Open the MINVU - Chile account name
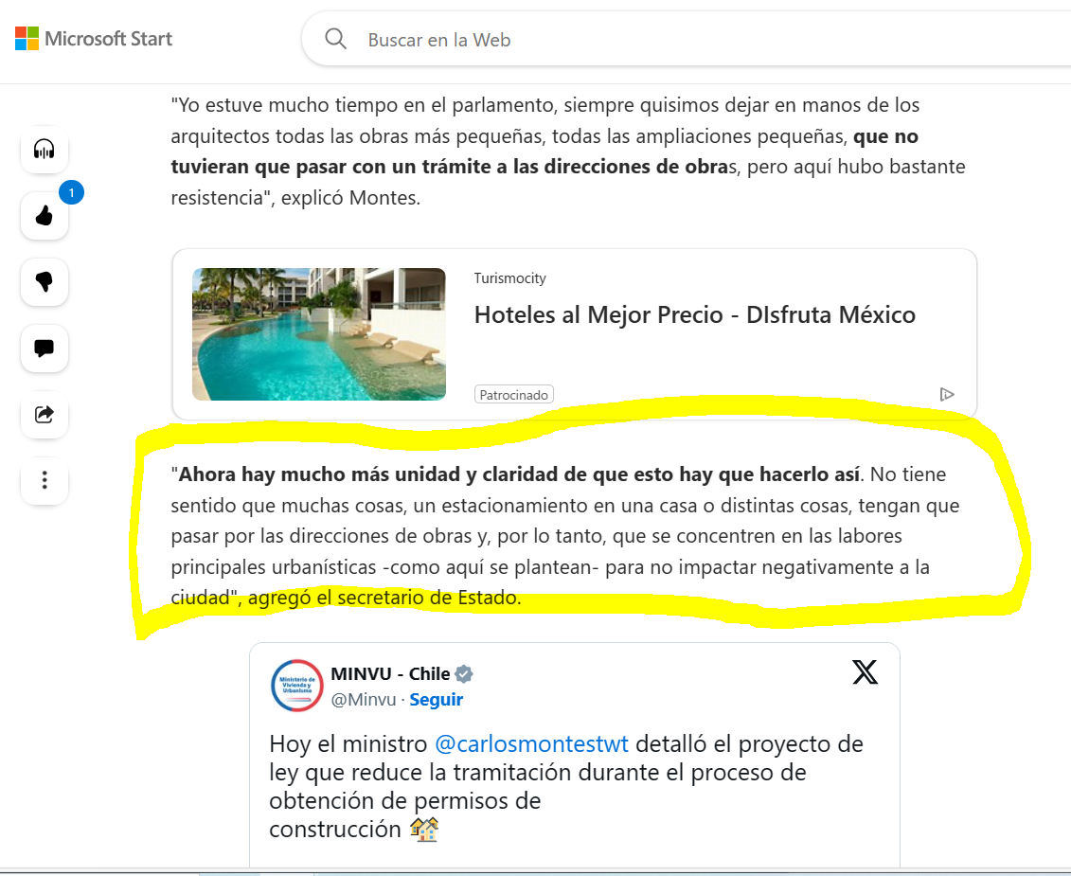1071x876 pixels. click(x=390, y=673)
